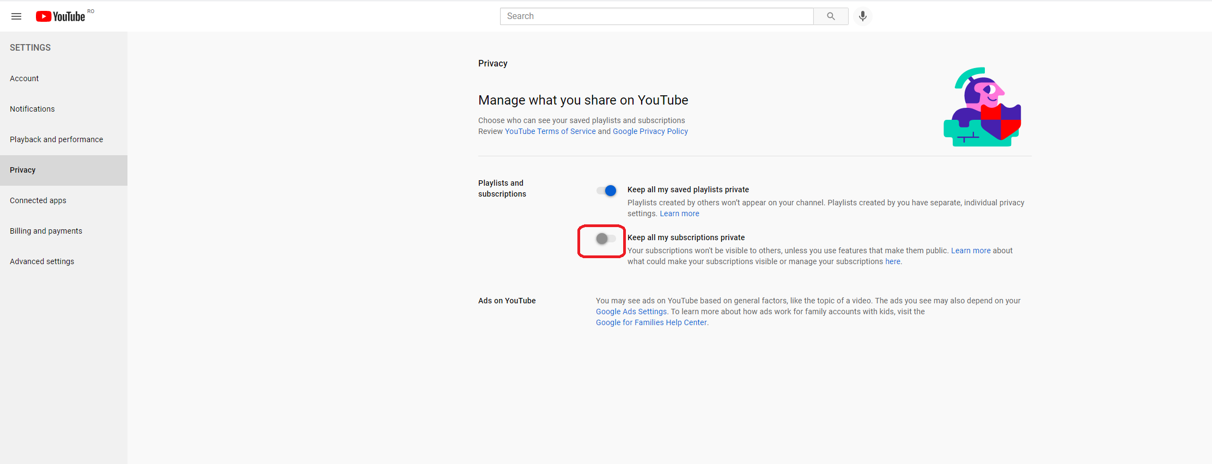Open Billing and payments settings

pos(46,231)
